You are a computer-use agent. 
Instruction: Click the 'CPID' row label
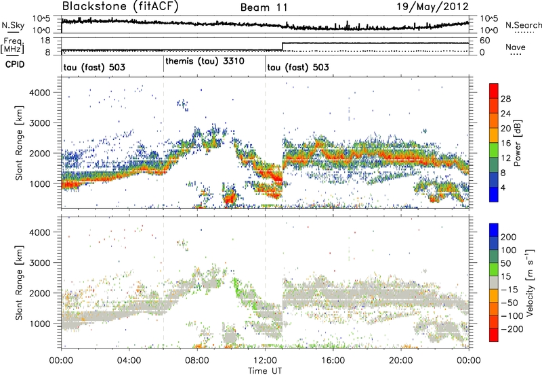tap(15, 64)
